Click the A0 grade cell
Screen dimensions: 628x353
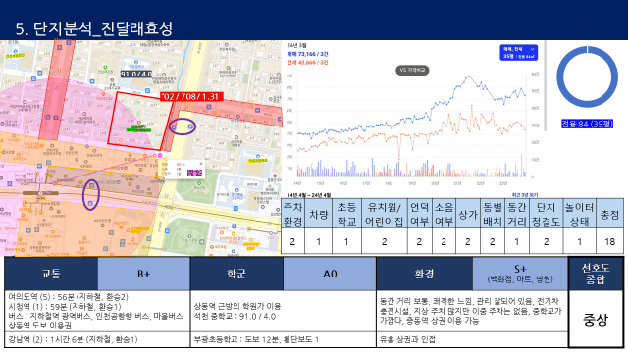click(x=330, y=274)
